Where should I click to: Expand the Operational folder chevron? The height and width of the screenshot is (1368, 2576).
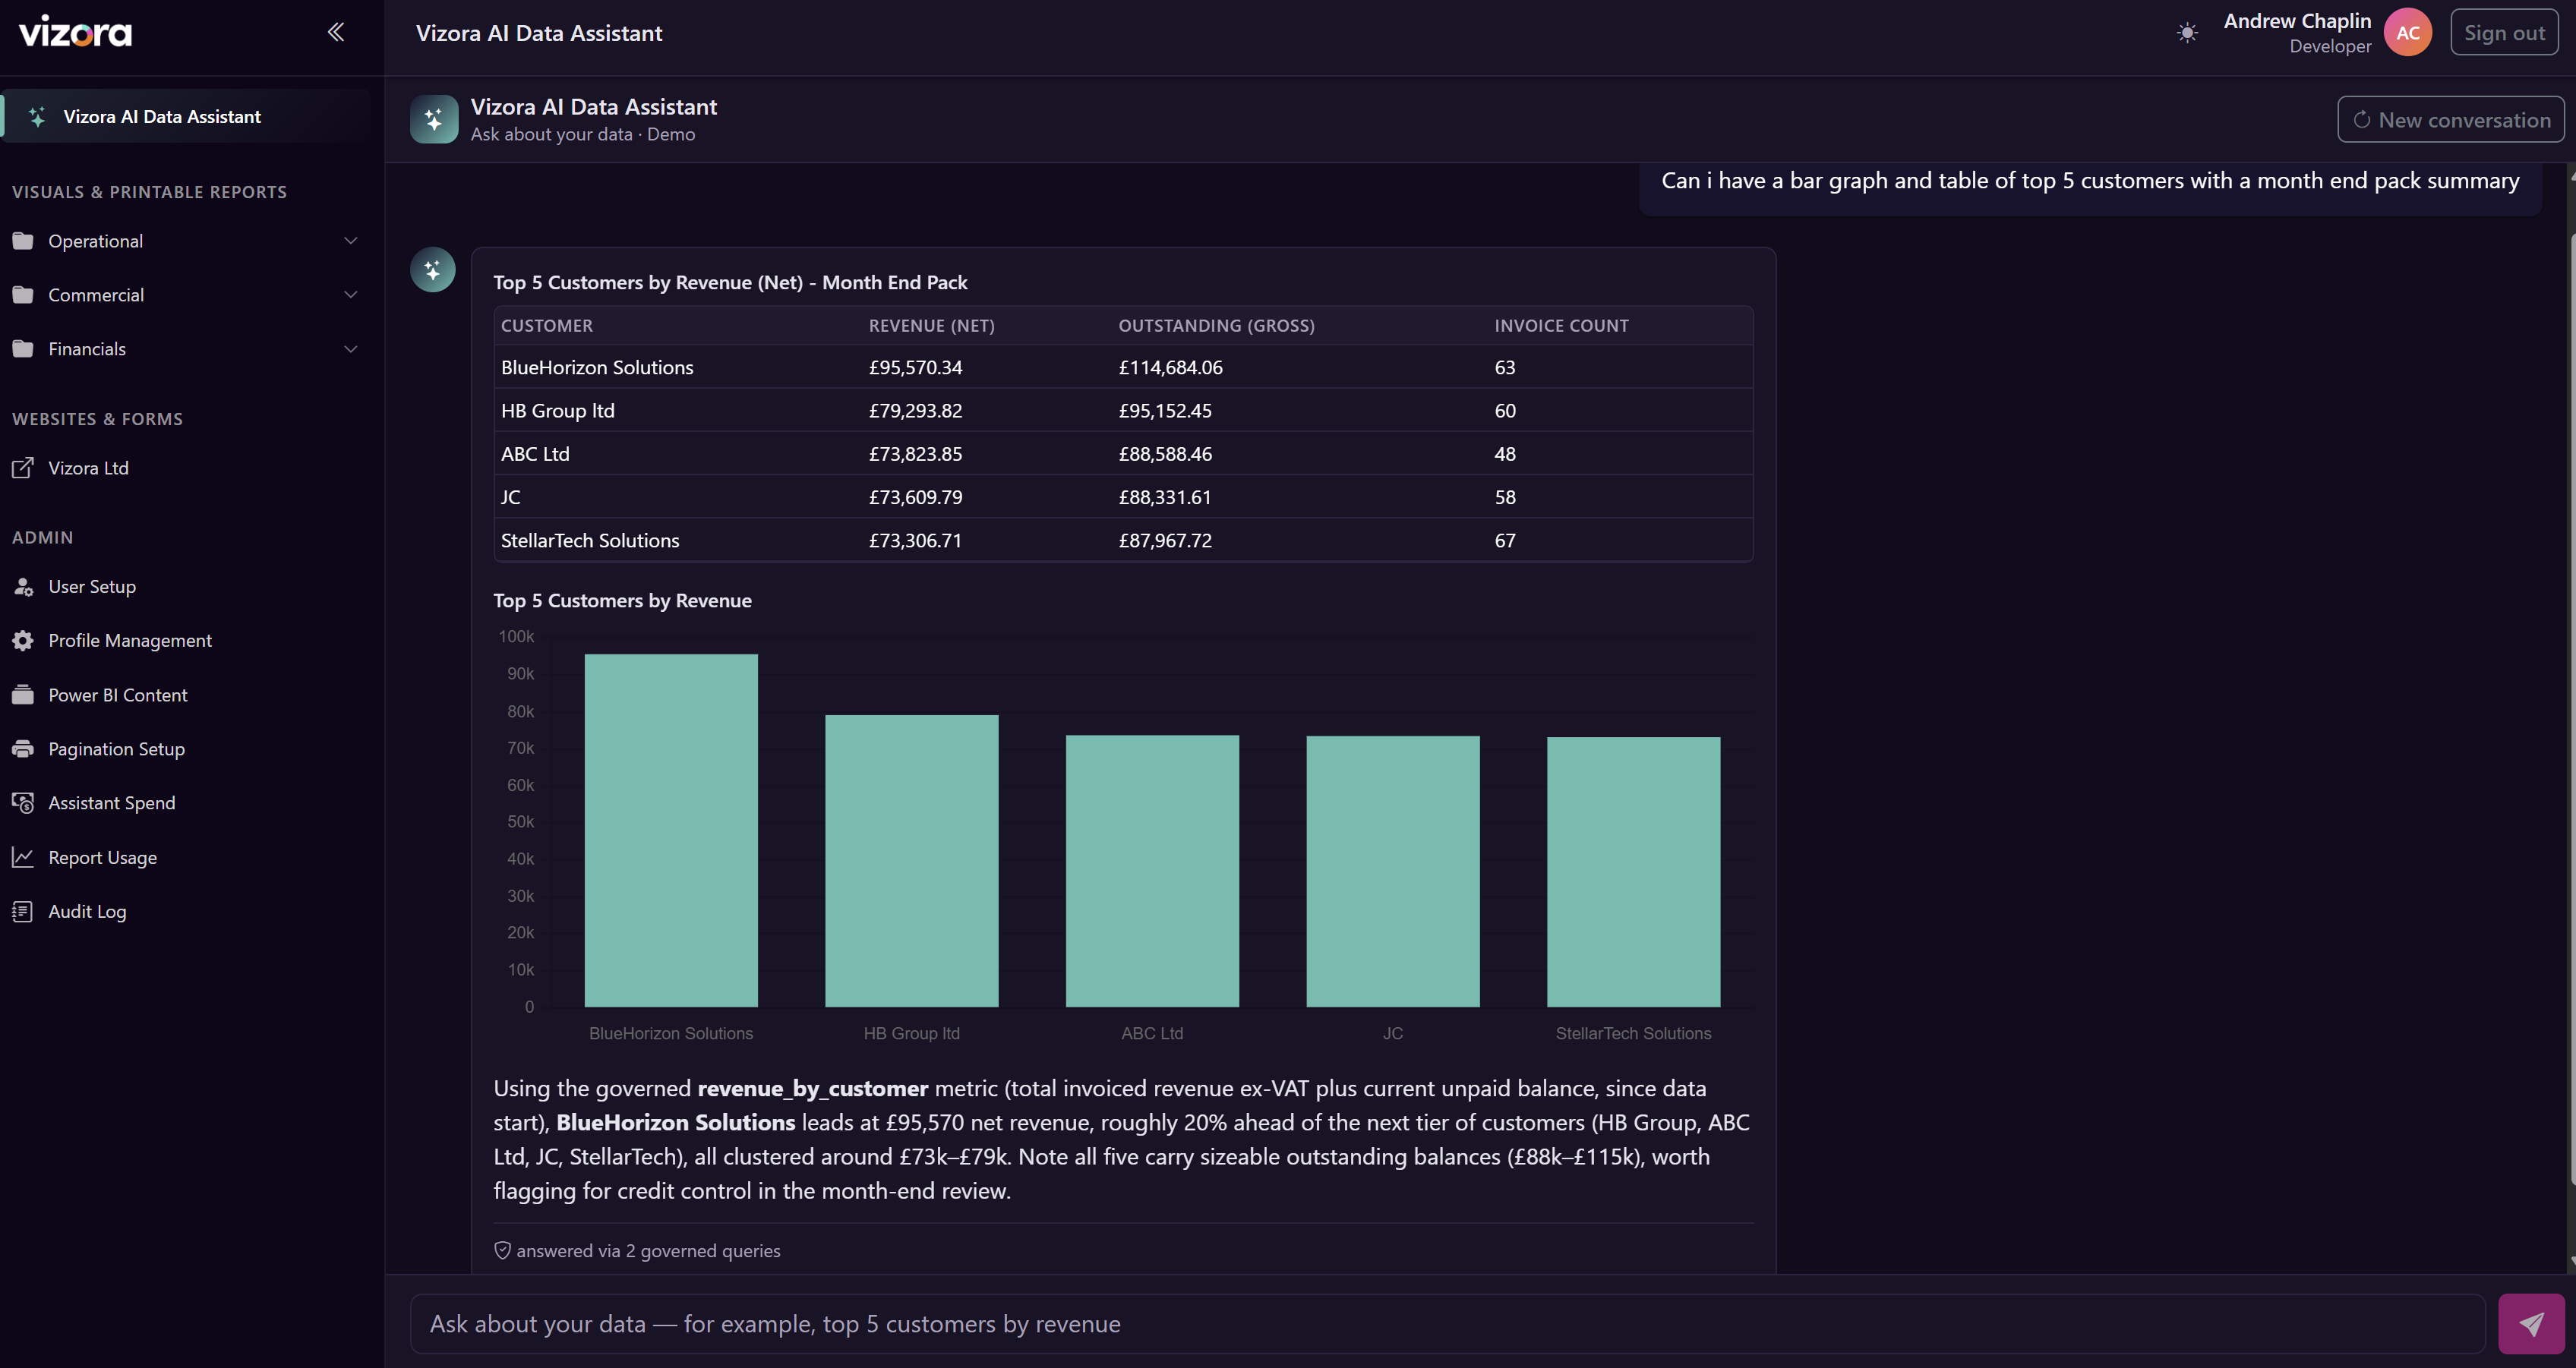pos(350,241)
